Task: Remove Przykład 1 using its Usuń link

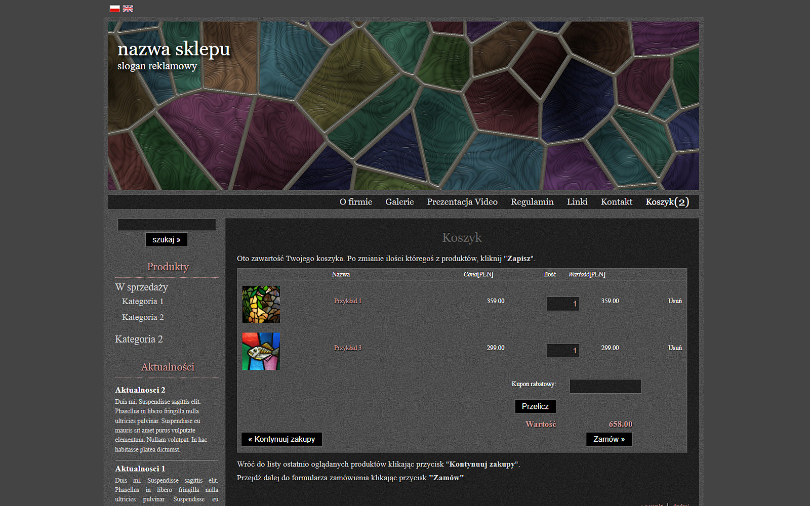Action: pyautogui.click(x=674, y=301)
